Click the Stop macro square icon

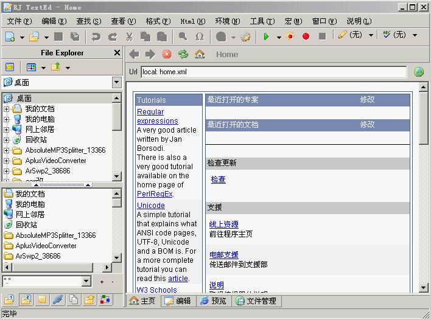click(322, 37)
